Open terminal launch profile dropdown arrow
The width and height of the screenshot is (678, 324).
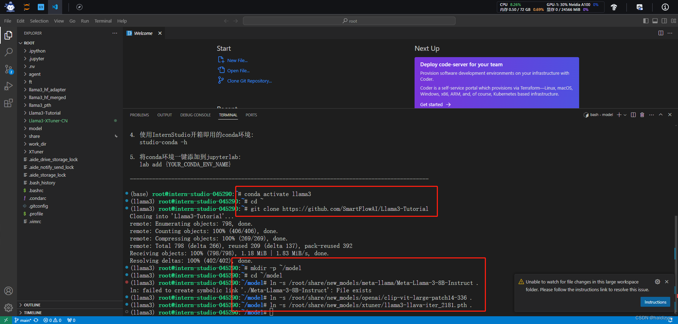625,115
